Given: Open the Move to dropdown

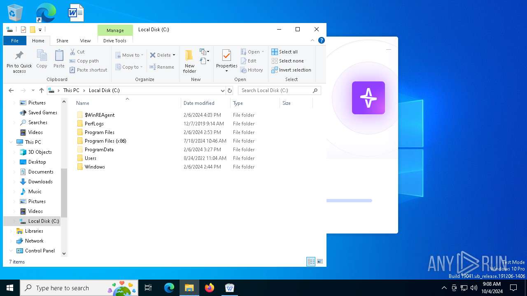Looking at the screenshot, I should pyautogui.click(x=129, y=55).
